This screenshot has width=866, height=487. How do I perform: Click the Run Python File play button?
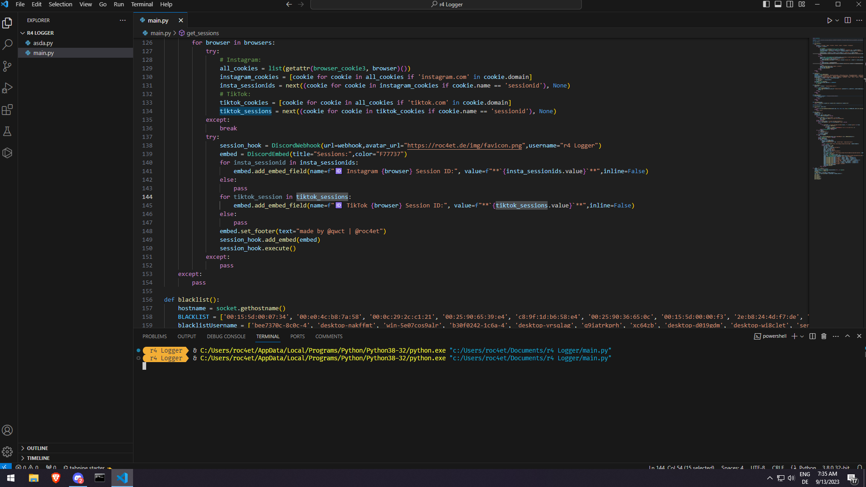(x=829, y=20)
